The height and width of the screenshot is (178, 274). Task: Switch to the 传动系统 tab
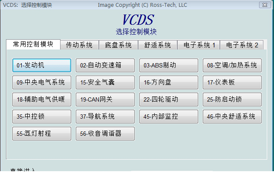point(80,45)
